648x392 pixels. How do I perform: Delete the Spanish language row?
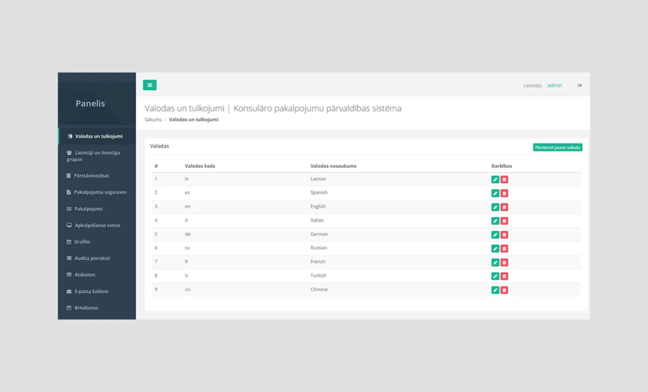(504, 193)
